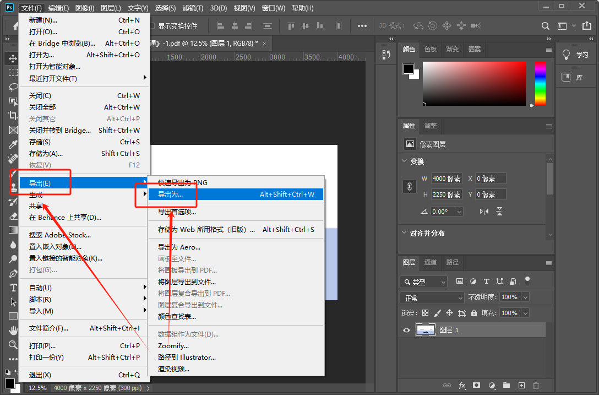This screenshot has height=395, width=599.
Task: Click the rainbow hue slider strip
Action: pyautogui.click(x=540, y=84)
